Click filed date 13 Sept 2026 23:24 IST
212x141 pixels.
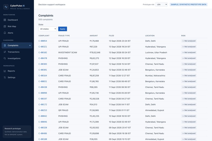pos(120,41)
